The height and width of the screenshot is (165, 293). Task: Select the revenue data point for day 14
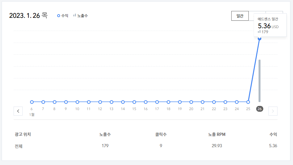pos(123,102)
